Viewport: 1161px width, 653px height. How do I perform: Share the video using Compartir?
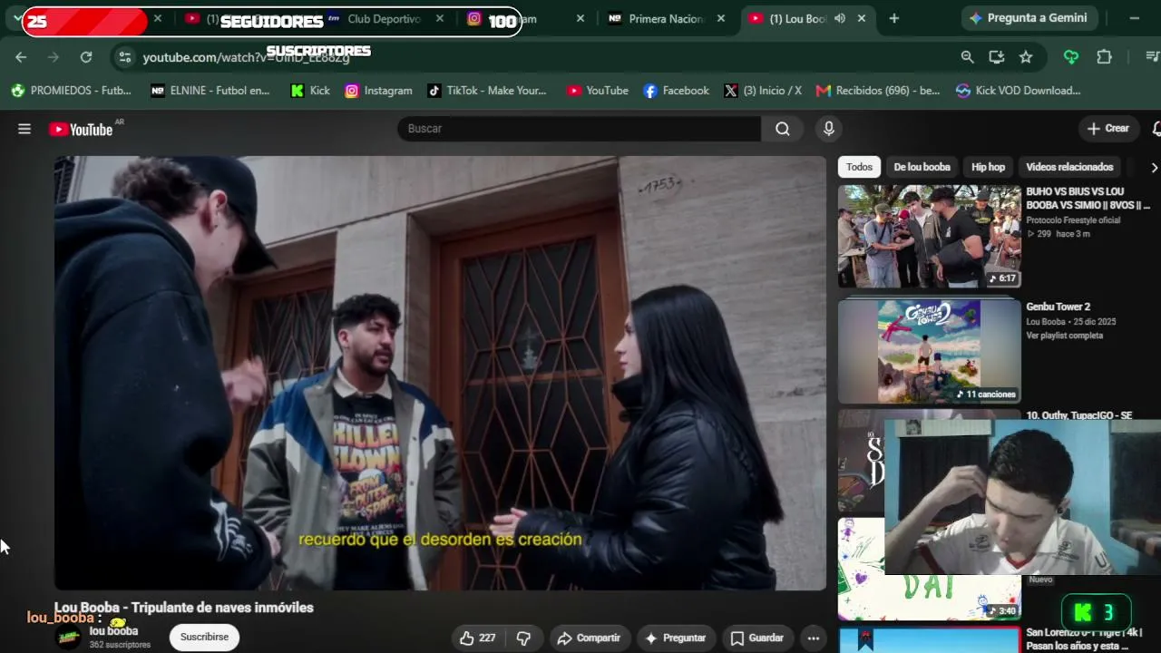[x=589, y=638]
